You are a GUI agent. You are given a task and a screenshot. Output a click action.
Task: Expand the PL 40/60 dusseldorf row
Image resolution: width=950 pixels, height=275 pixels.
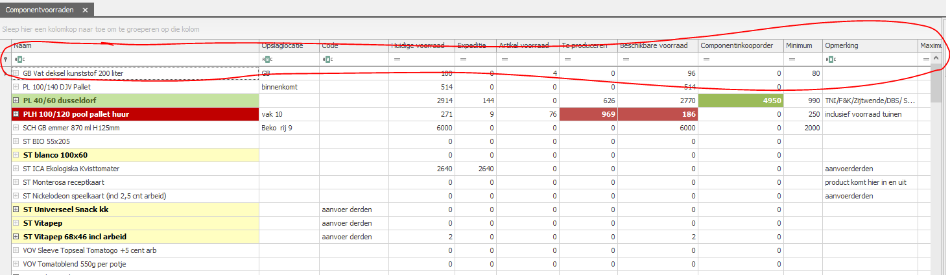16,101
